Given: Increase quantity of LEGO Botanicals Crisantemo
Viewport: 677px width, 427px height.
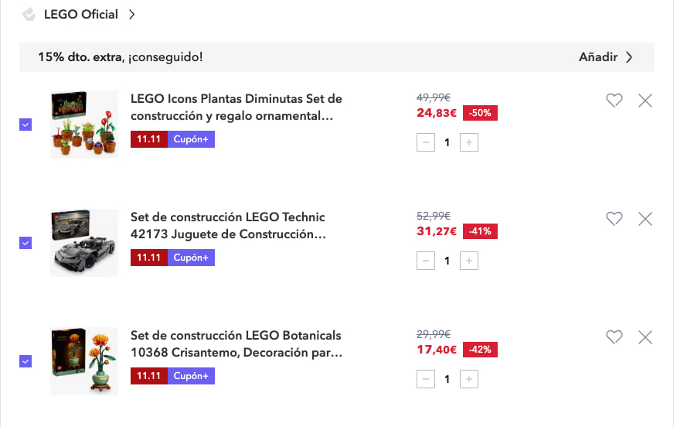Looking at the screenshot, I should 469,379.
